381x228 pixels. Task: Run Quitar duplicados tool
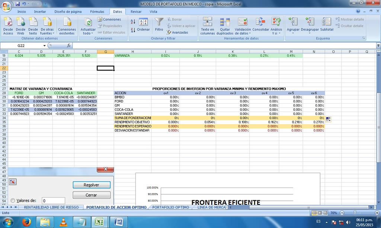click(x=225, y=26)
